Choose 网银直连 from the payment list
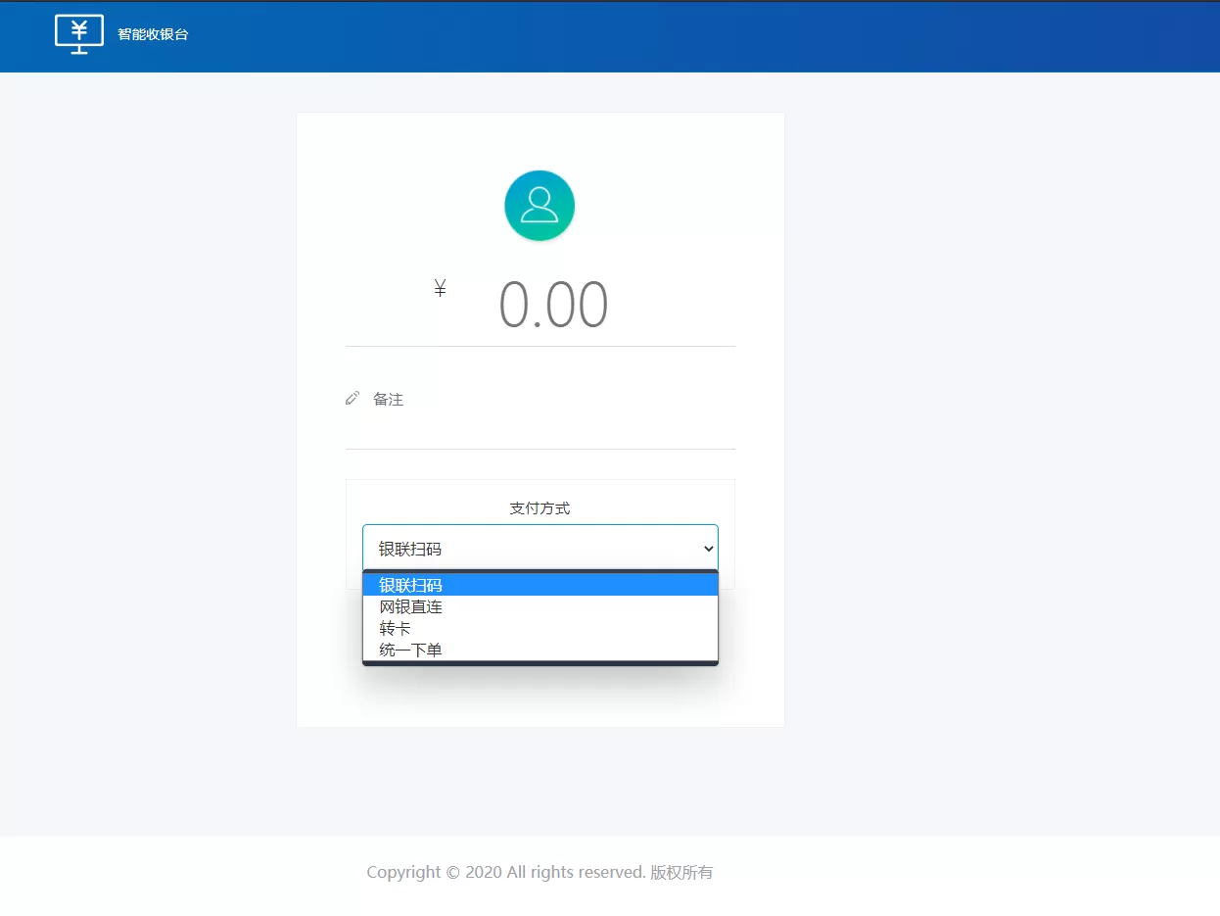The image size is (1220, 916). tap(411, 606)
